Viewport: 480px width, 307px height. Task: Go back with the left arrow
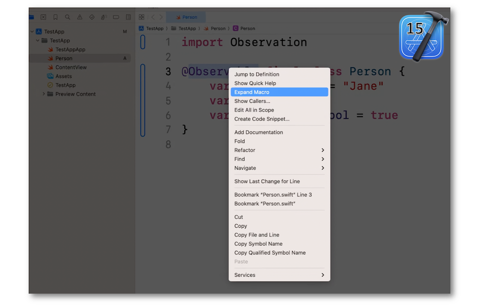pyautogui.click(x=153, y=17)
